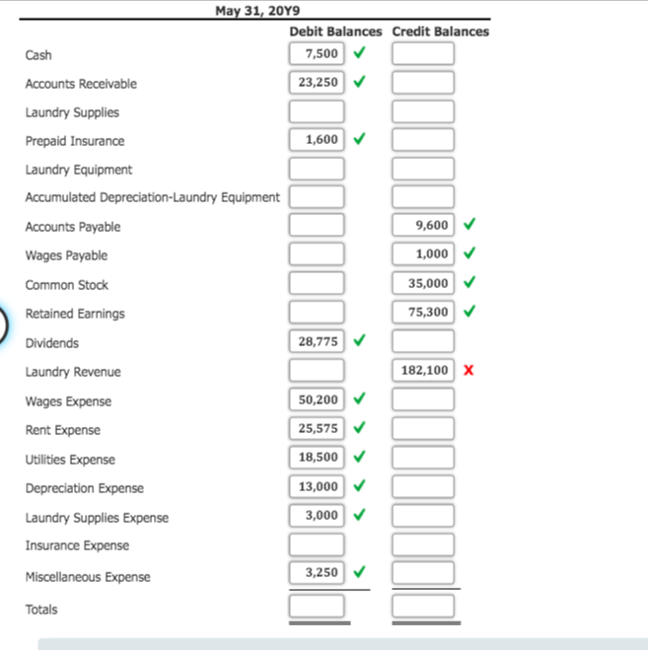Click green checkmark beside Accounts Receivable amount

359,81
